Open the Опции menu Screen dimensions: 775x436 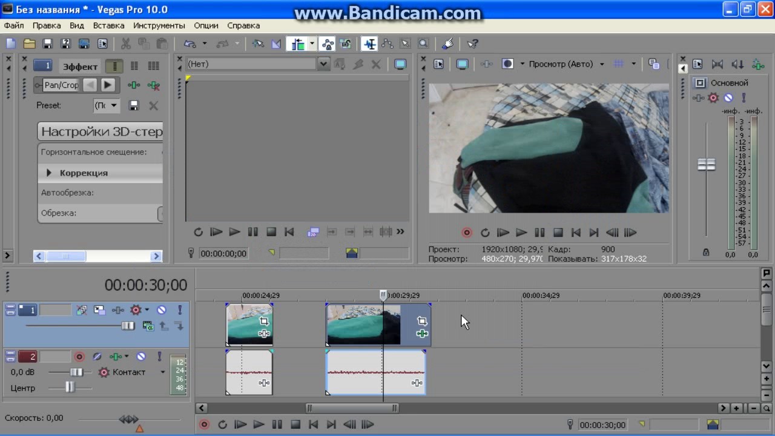[206, 25]
